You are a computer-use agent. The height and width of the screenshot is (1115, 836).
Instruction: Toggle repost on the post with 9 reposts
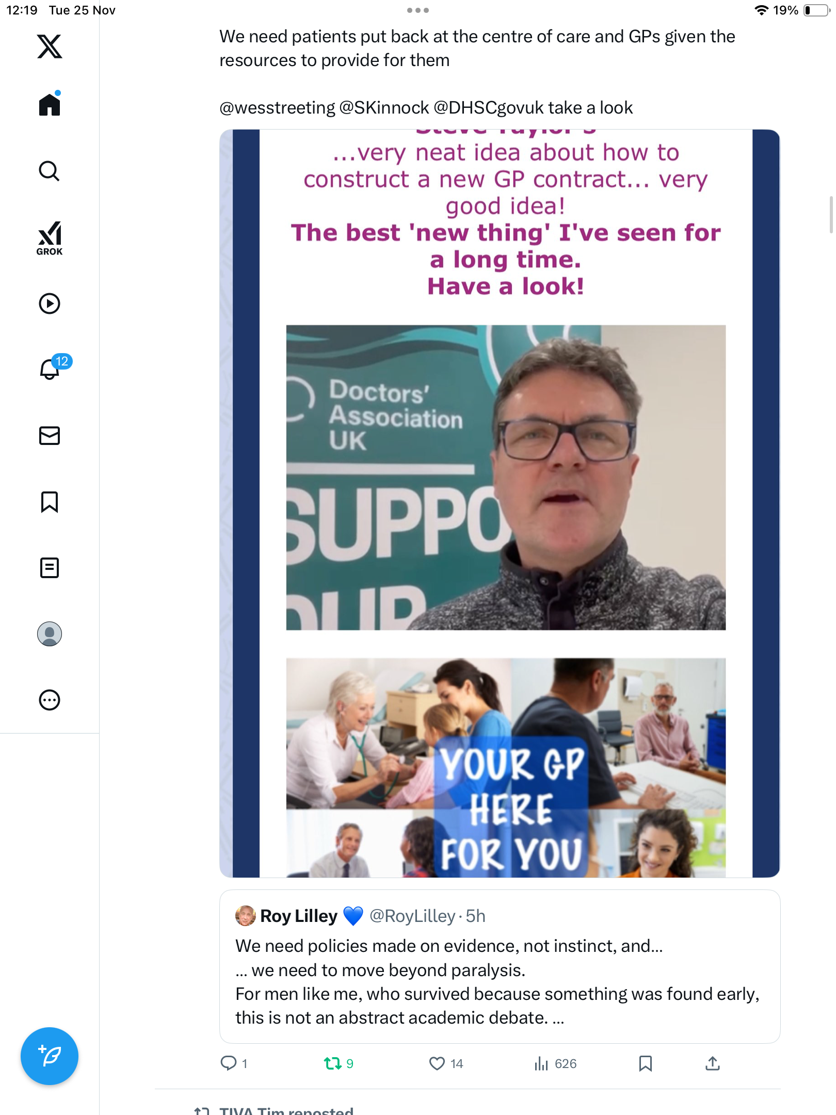click(339, 1063)
